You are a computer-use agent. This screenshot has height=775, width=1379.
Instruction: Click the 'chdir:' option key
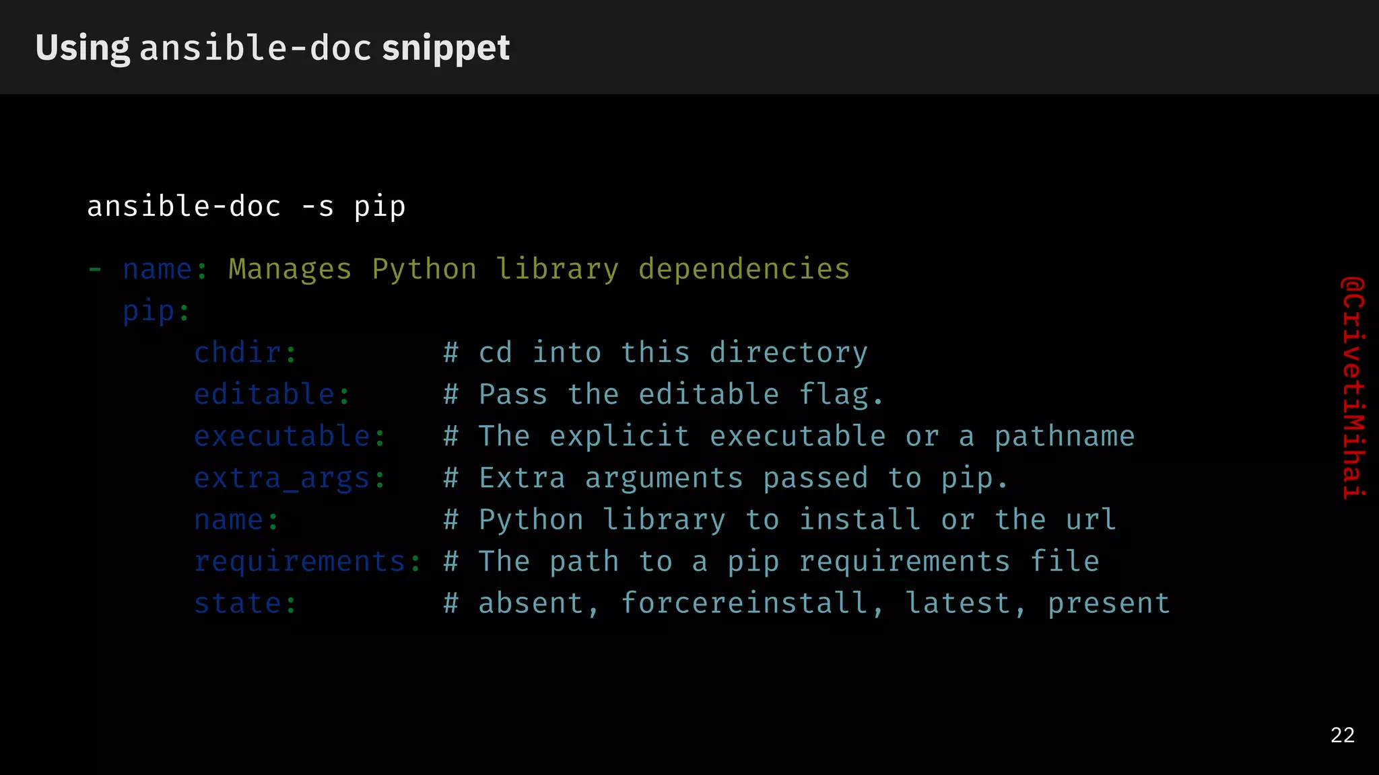[x=246, y=353]
